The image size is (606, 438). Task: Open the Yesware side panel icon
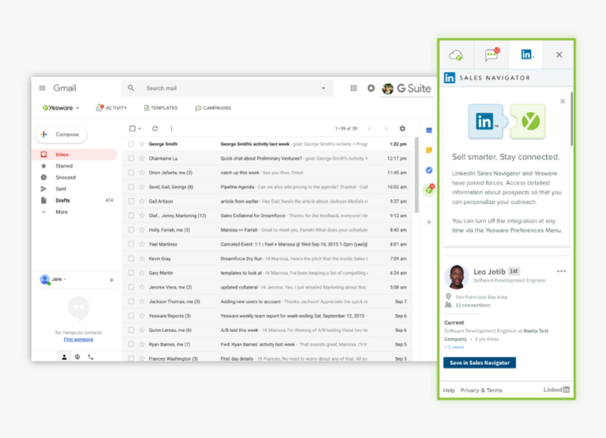click(x=429, y=189)
